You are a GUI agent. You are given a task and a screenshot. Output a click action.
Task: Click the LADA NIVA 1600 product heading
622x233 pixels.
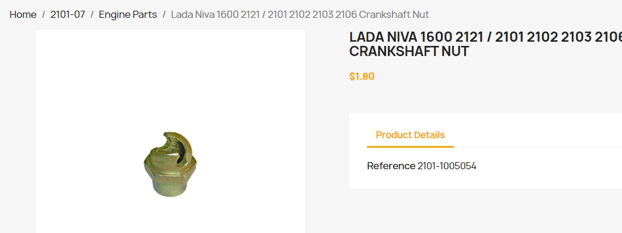point(486,44)
